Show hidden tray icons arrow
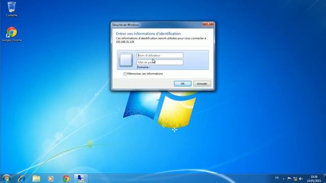The image size is (326, 183). [x=284, y=178]
